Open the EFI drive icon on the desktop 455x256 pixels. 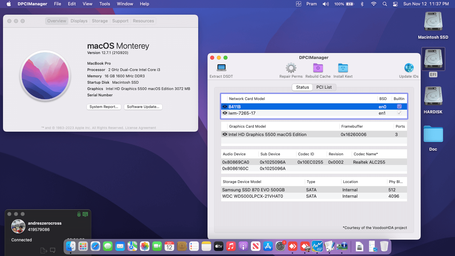433,59
